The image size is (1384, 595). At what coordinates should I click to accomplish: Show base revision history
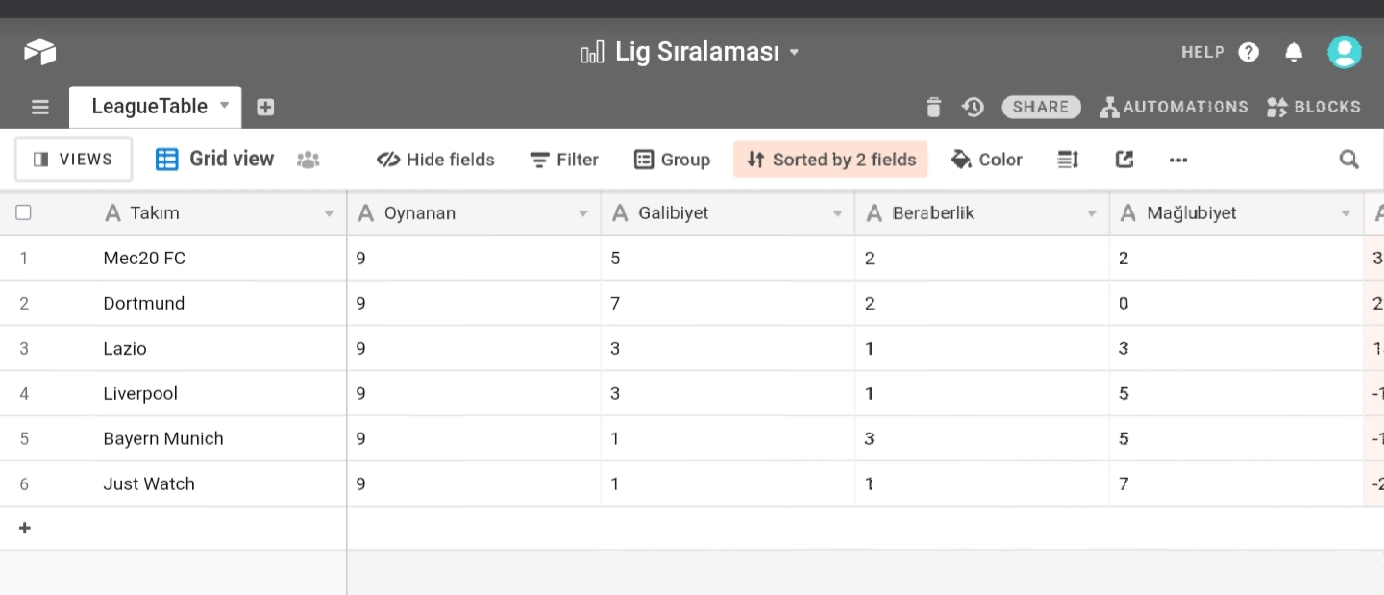[x=973, y=107]
